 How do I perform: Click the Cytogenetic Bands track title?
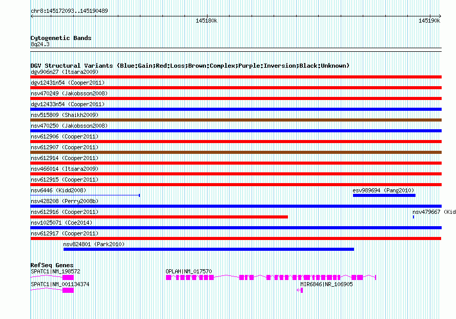[60, 38]
